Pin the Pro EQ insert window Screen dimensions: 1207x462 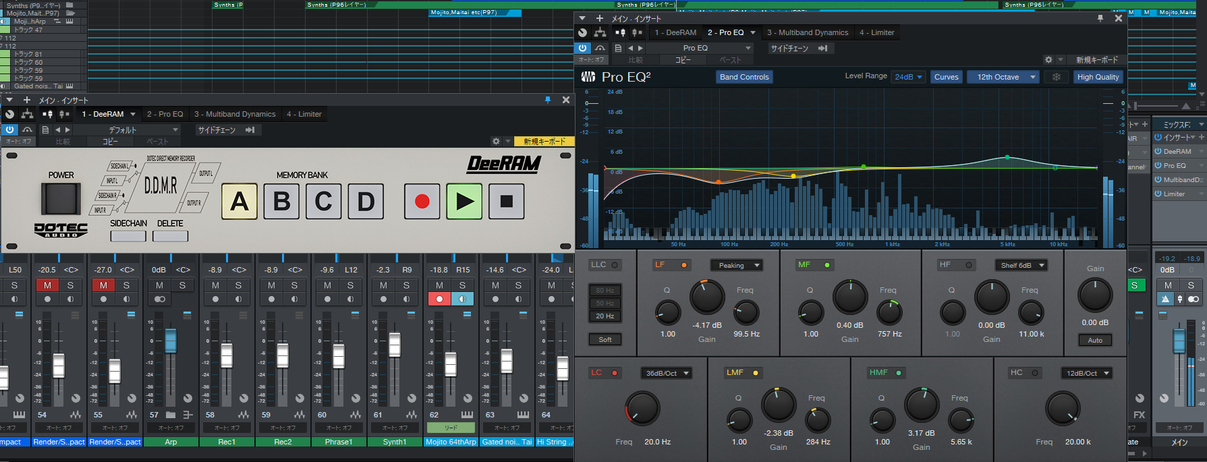coord(1100,18)
